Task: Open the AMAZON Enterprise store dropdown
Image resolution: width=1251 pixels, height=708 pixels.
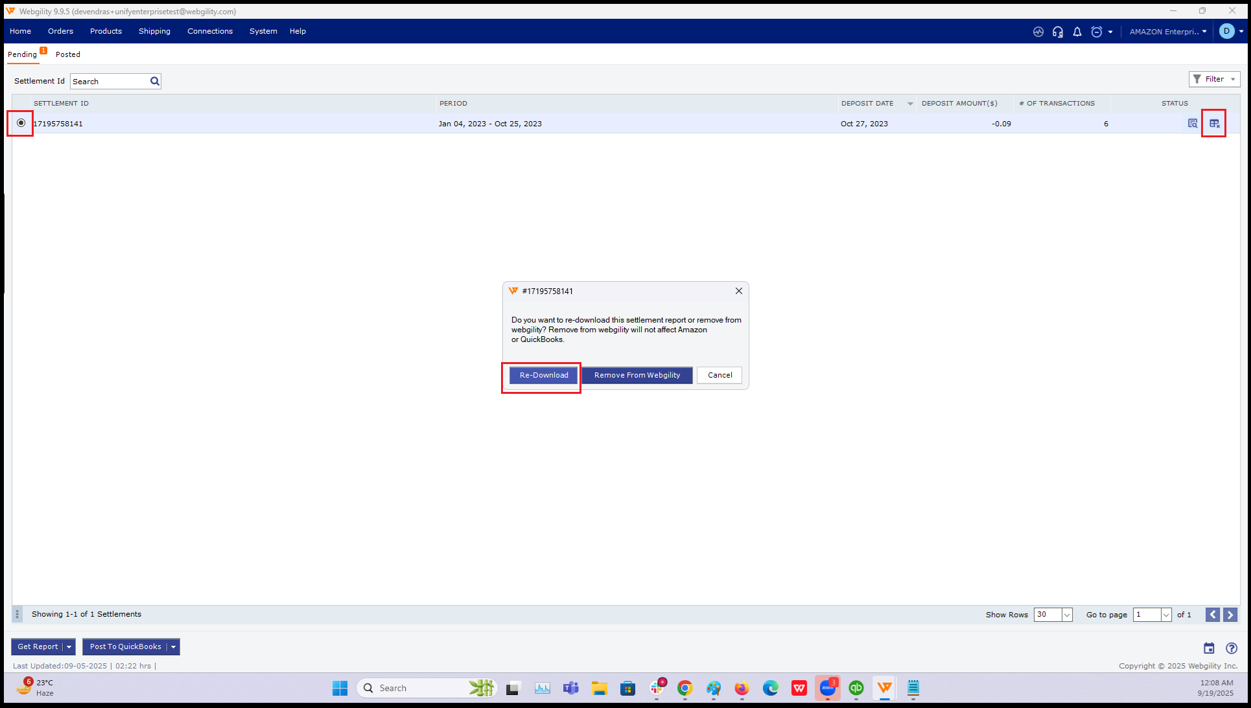Action: pyautogui.click(x=1168, y=32)
